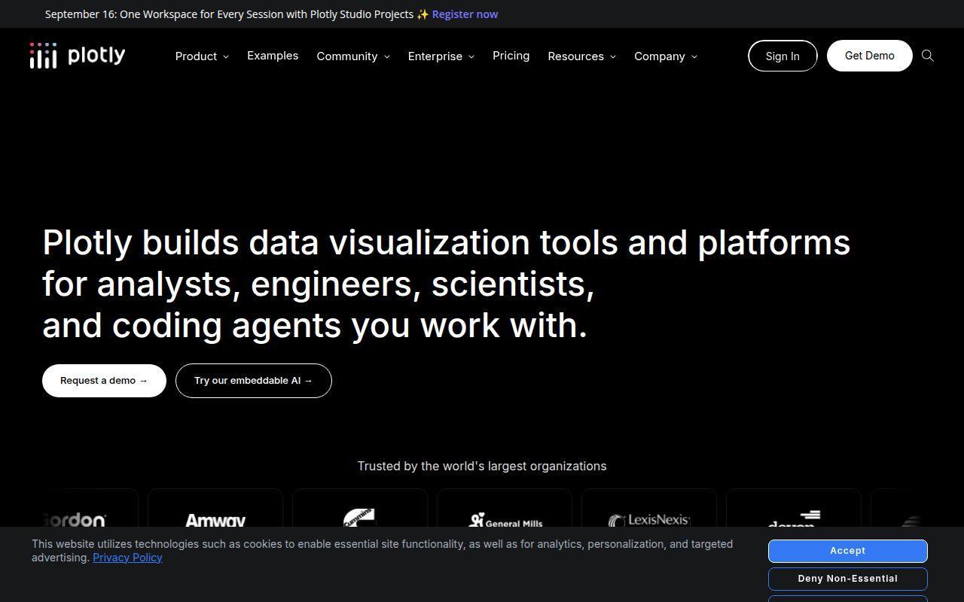Expand the Community dropdown menu
Image resolution: width=964 pixels, height=602 pixels.
pyautogui.click(x=353, y=56)
